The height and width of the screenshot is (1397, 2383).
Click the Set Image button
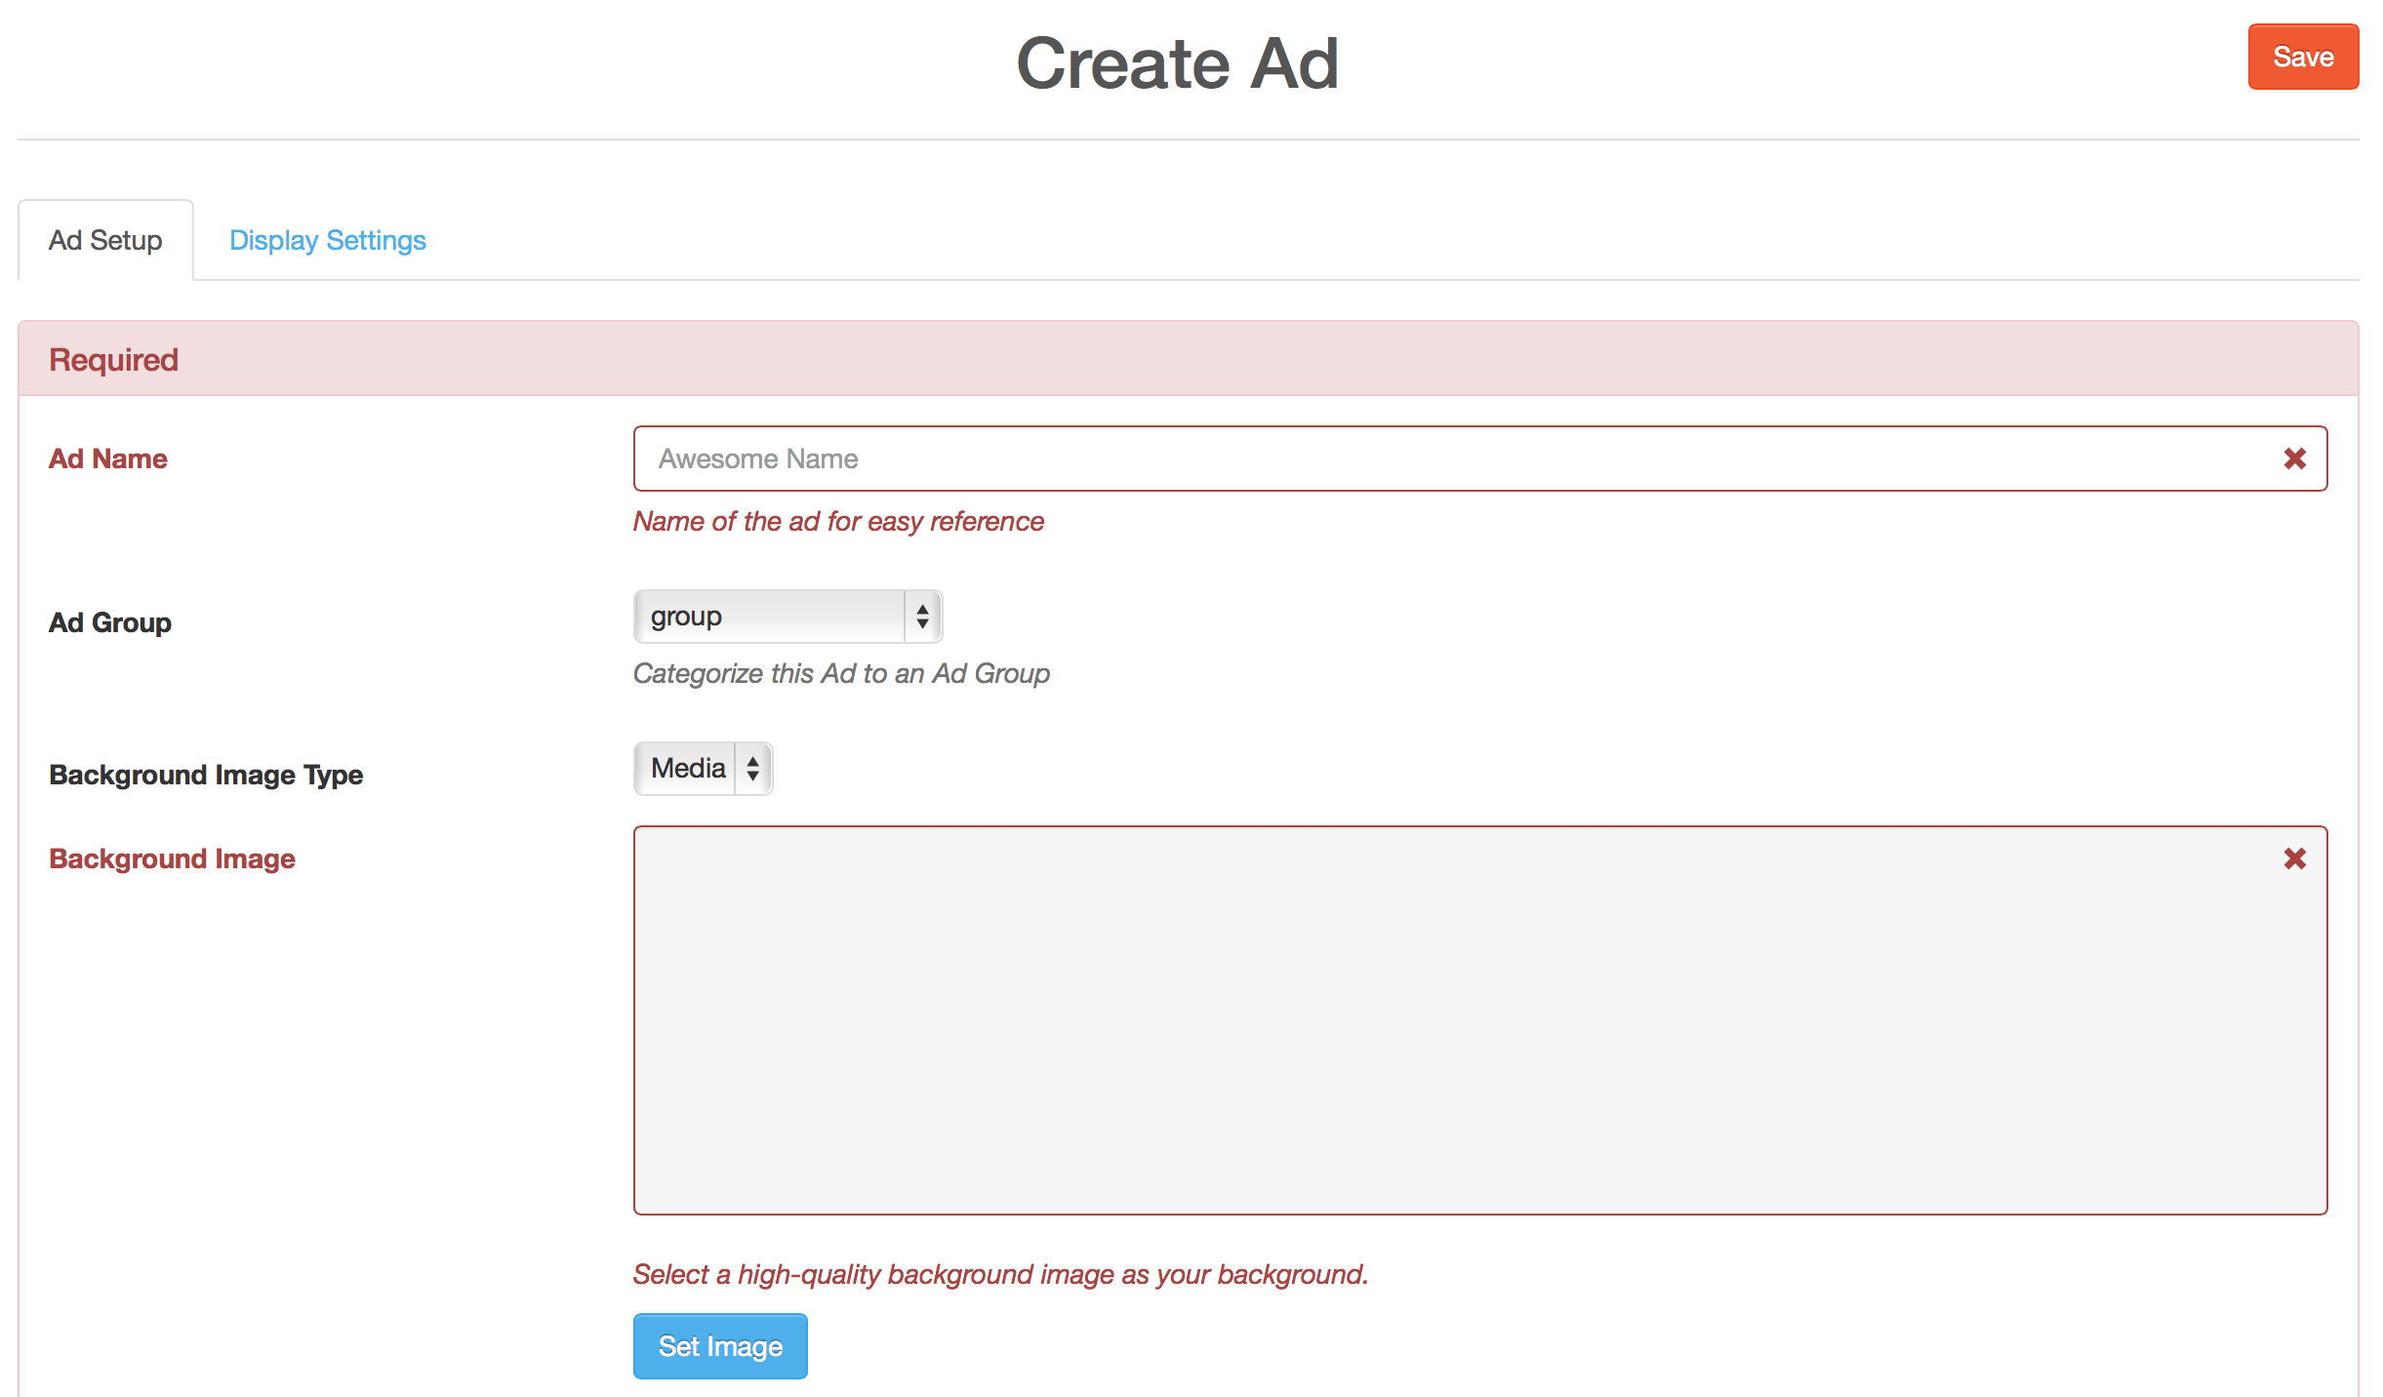719,1346
